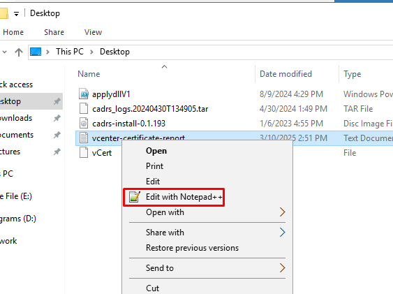Click the Up one level arrow
This screenshot has width=393, height=294.
pos(19,52)
